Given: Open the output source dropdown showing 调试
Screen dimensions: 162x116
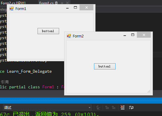Looking at the screenshot, I should tap(47, 107).
